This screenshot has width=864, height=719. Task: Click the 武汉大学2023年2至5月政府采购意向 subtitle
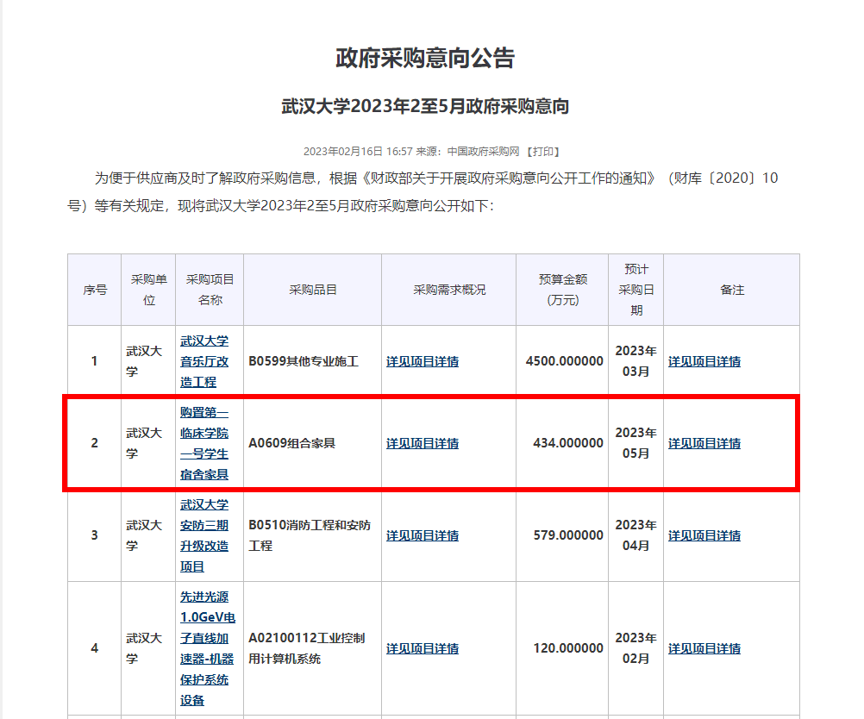click(x=425, y=106)
